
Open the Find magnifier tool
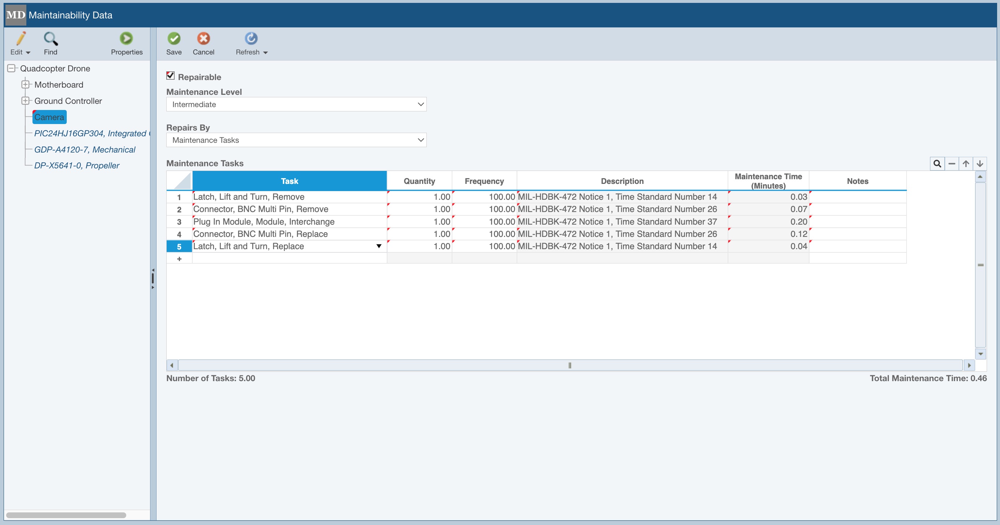51,39
